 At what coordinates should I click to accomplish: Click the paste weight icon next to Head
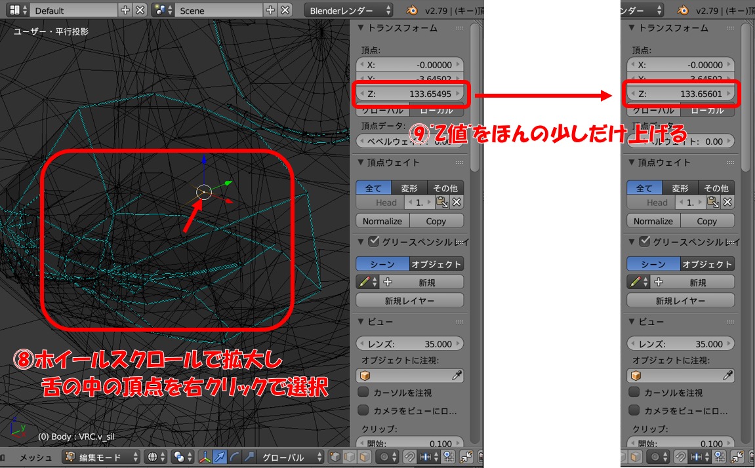tap(442, 203)
